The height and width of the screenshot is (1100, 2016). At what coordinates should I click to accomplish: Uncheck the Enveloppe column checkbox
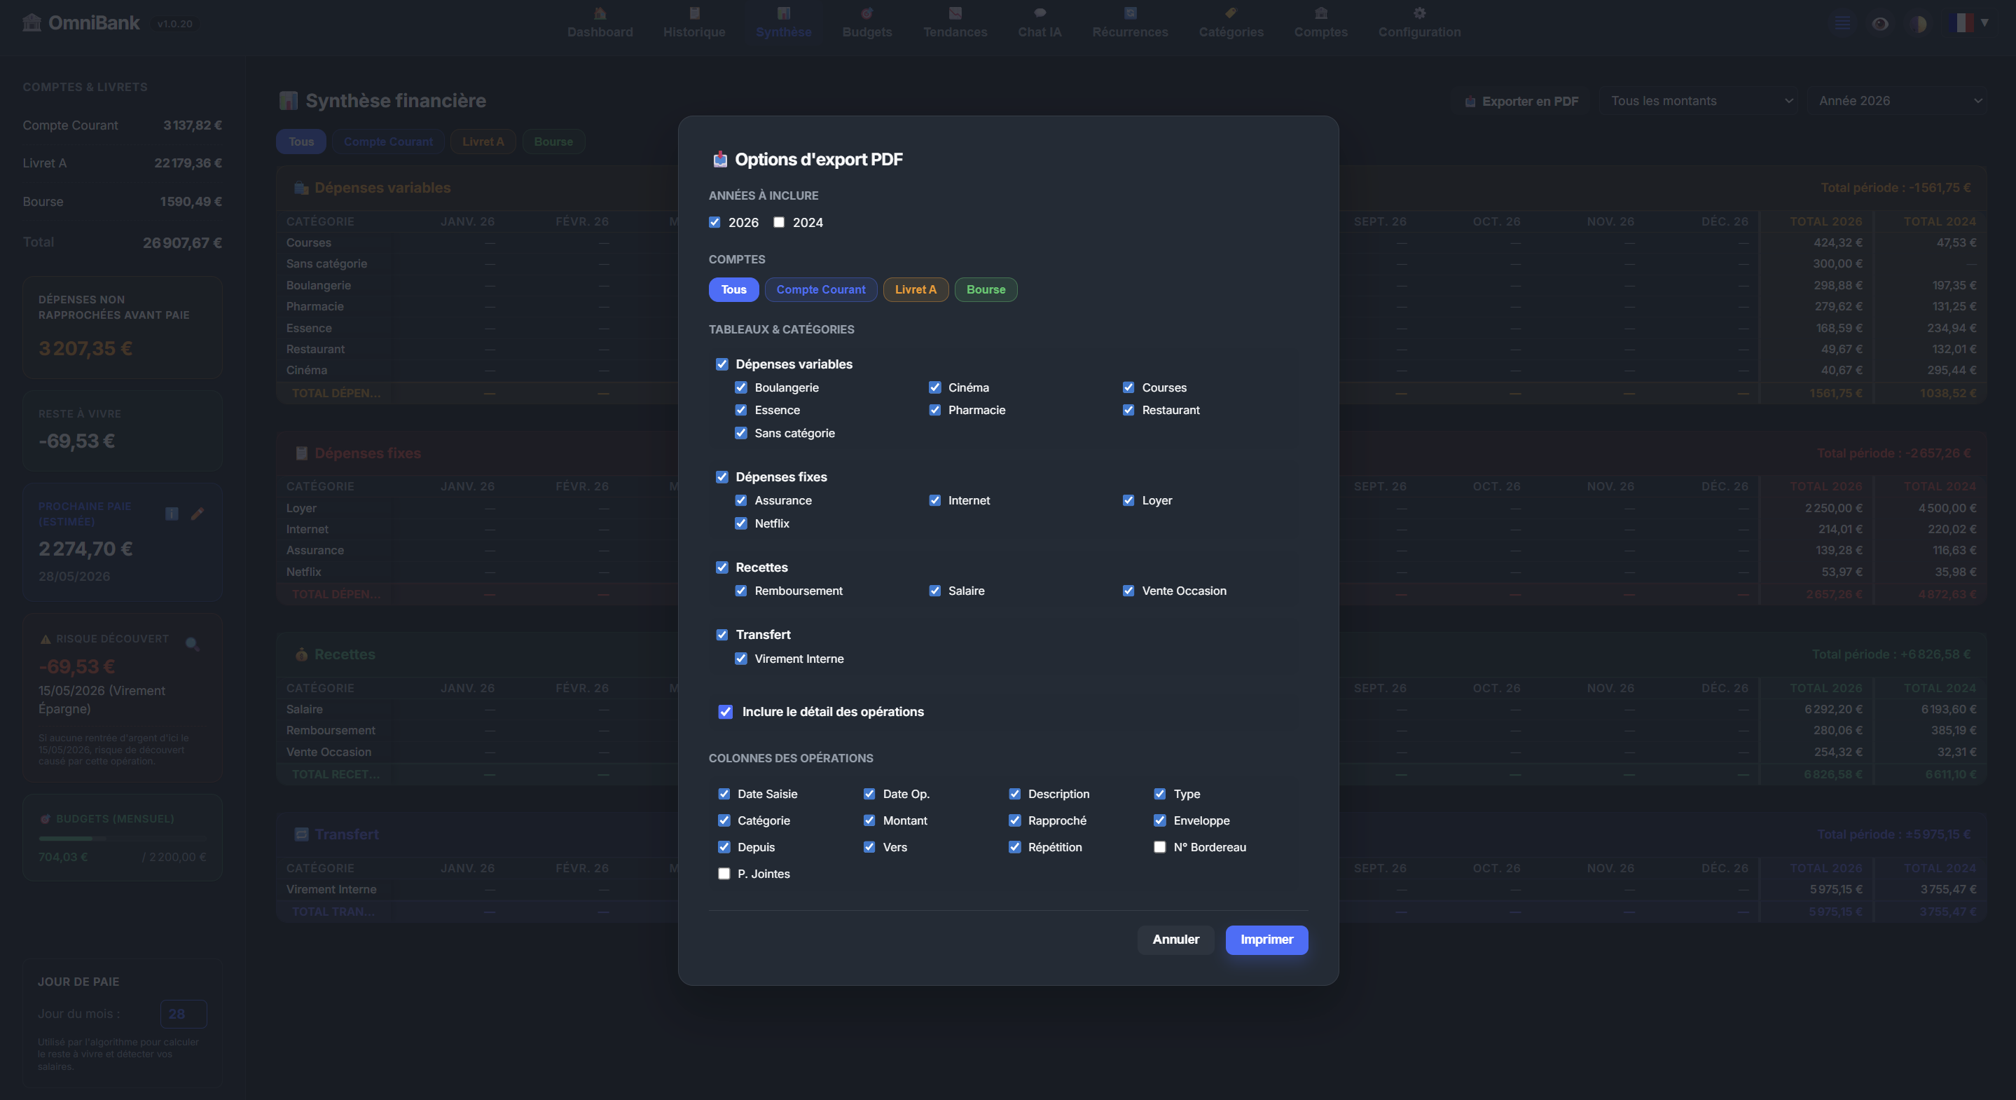pyautogui.click(x=1160, y=820)
